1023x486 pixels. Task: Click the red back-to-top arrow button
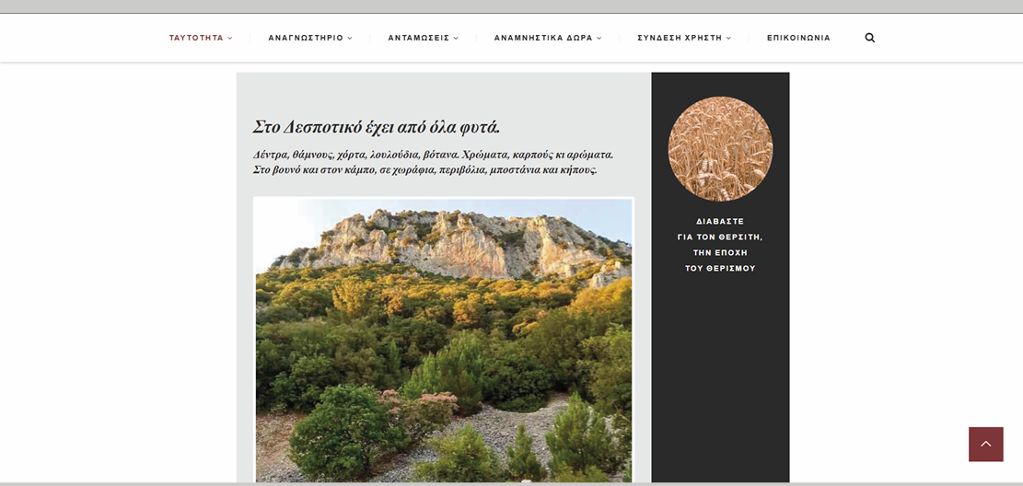tap(986, 445)
